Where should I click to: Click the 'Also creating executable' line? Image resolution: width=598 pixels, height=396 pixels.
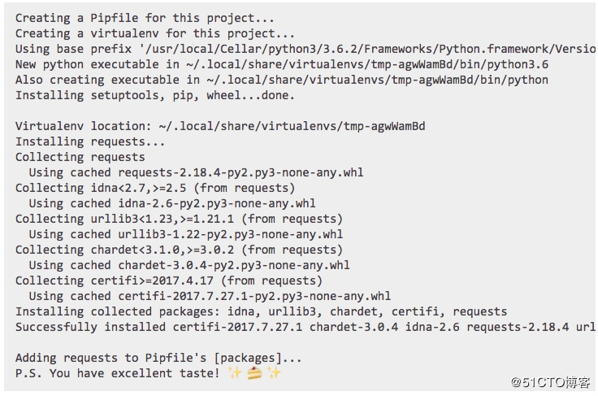tap(282, 80)
